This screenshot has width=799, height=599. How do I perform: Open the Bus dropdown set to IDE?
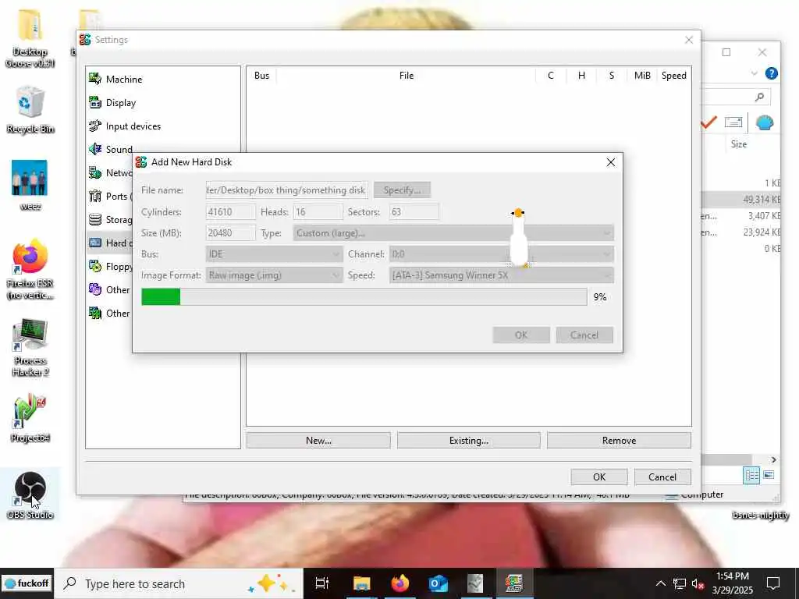(x=274, y=253)
